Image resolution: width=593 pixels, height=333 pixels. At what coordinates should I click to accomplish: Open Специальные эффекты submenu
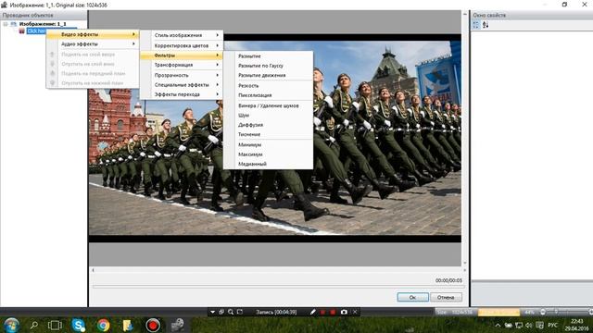pos(182,85)
